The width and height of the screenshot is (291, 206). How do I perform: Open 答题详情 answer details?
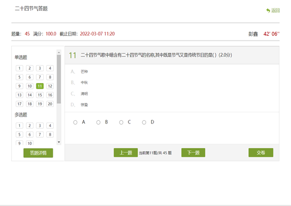pyautogui.click(x=38, y=153)
